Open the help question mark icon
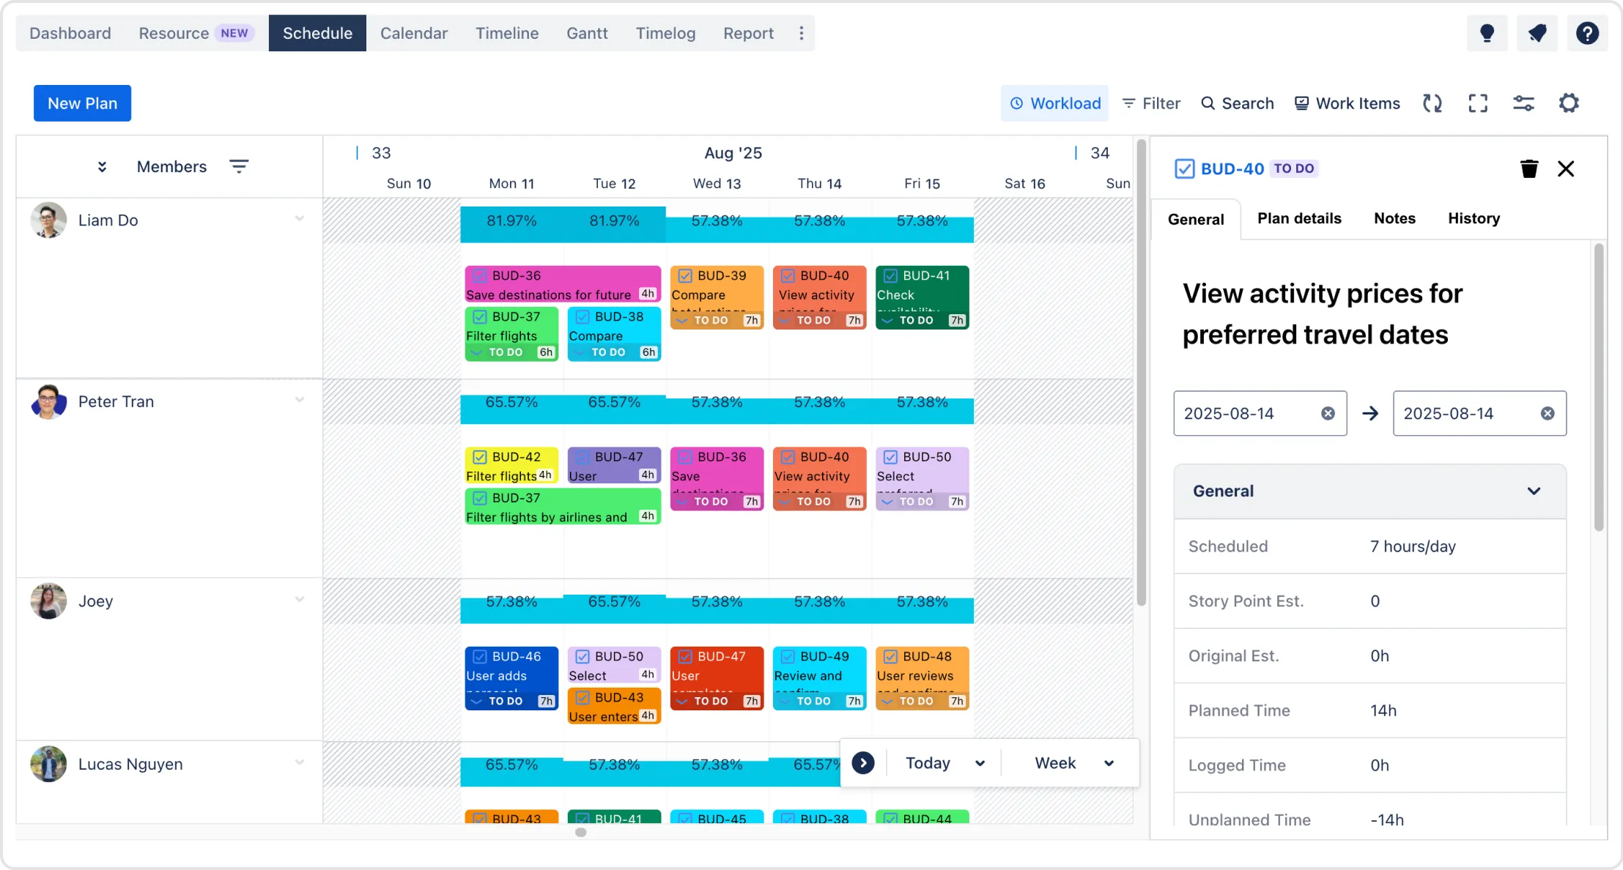 click(x=1587, y=33)
